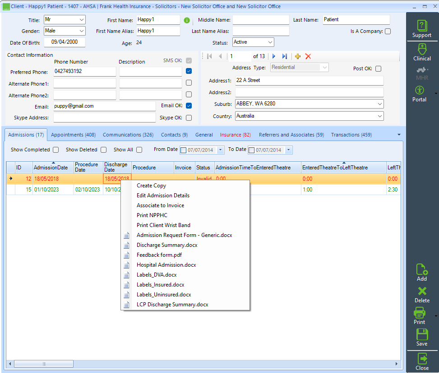Switch to the Insurance tab

click(236, 135)
